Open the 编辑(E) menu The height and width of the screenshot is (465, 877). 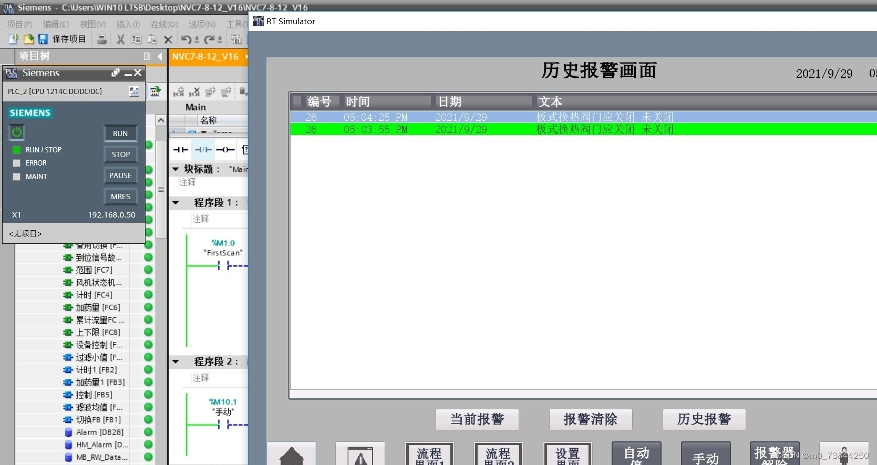(56, 24)
